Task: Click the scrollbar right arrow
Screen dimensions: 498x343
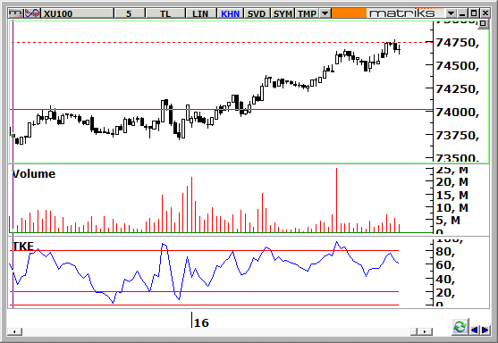Action: pyautogui.click(x=426, y=331)
